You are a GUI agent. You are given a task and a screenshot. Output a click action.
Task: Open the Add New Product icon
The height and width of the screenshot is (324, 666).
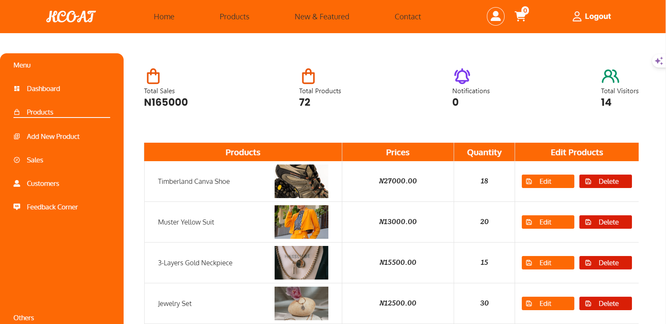(16, 136)
